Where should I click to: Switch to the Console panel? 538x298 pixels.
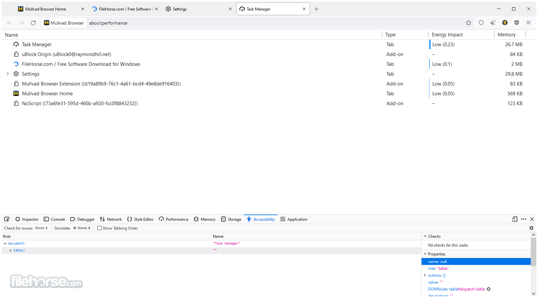(x=54, y=219)
